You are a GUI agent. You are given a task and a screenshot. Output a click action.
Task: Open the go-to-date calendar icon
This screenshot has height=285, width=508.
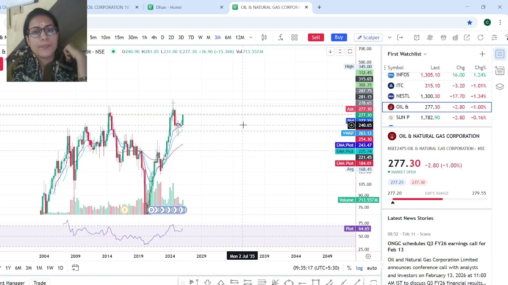[75, 268]
